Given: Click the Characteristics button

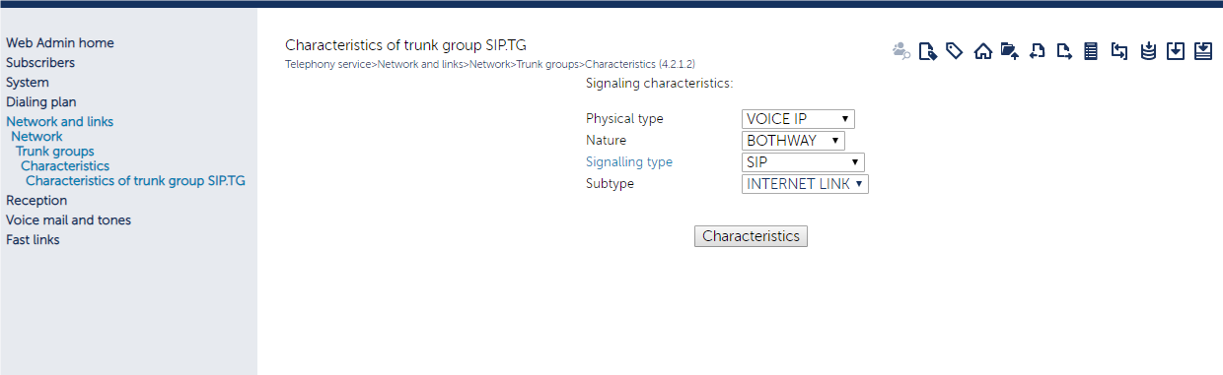Looking at the screenshot, I should pyautogui.click(x=751, y=236).
